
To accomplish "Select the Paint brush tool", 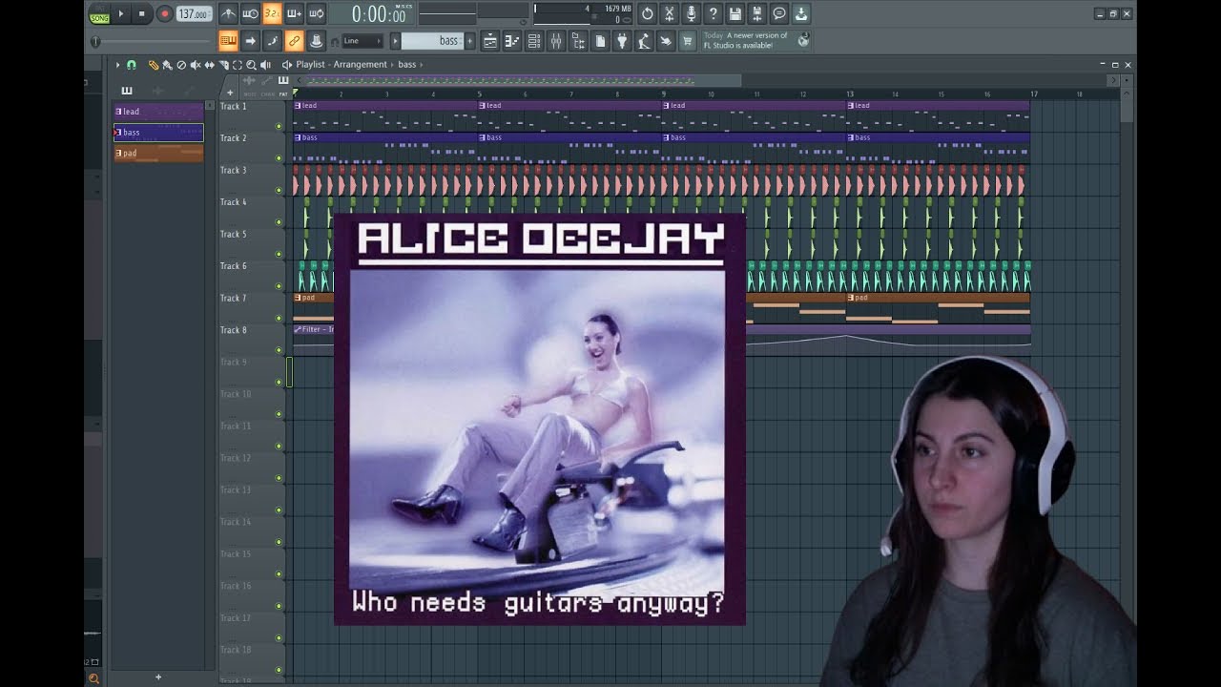I will point(167,65).
